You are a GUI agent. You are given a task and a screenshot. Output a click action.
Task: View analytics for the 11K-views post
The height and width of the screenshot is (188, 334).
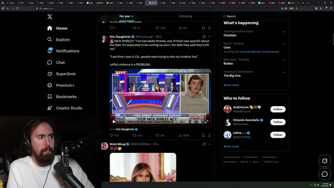pos(183,28)
